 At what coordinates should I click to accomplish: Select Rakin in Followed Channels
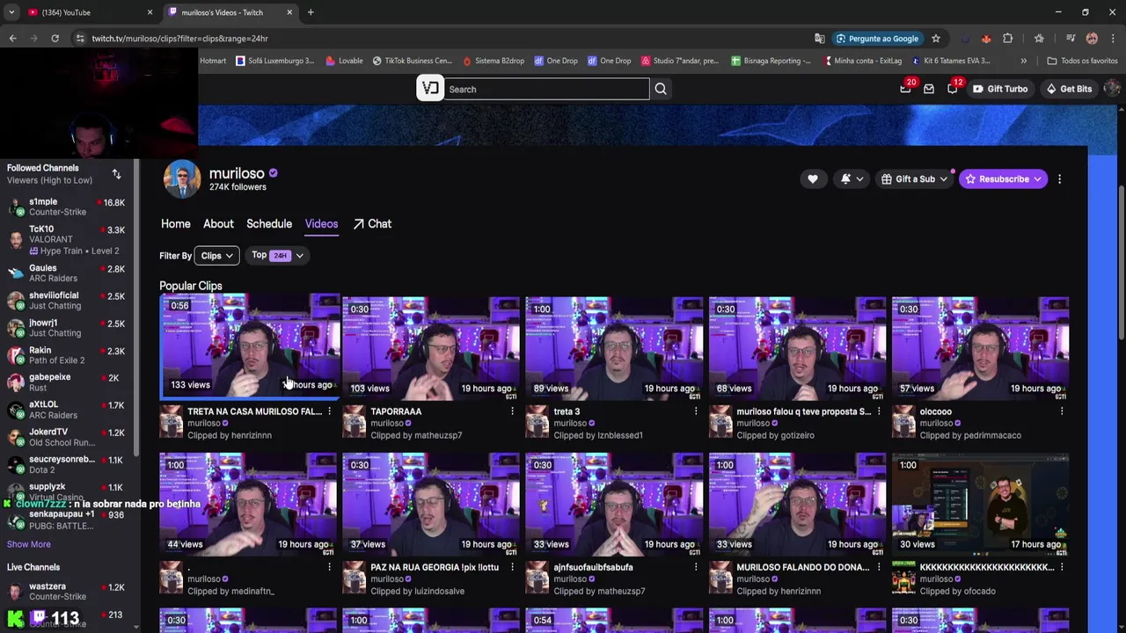point(69,354)
